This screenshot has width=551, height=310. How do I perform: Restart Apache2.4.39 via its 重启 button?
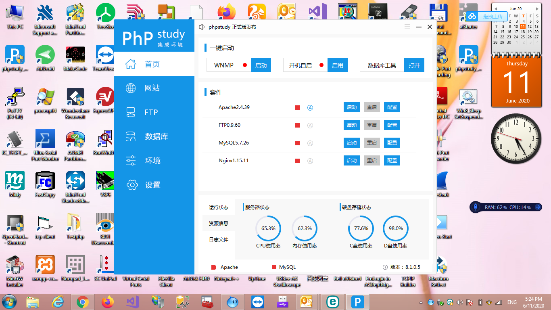[372, 107]
